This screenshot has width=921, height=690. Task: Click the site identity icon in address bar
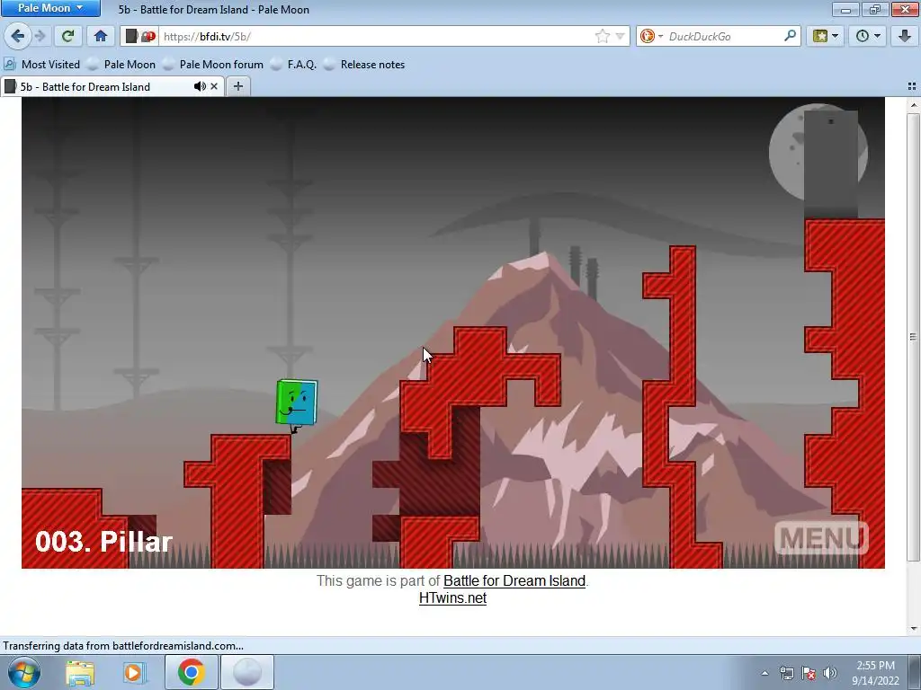click(x=131, y=36)
